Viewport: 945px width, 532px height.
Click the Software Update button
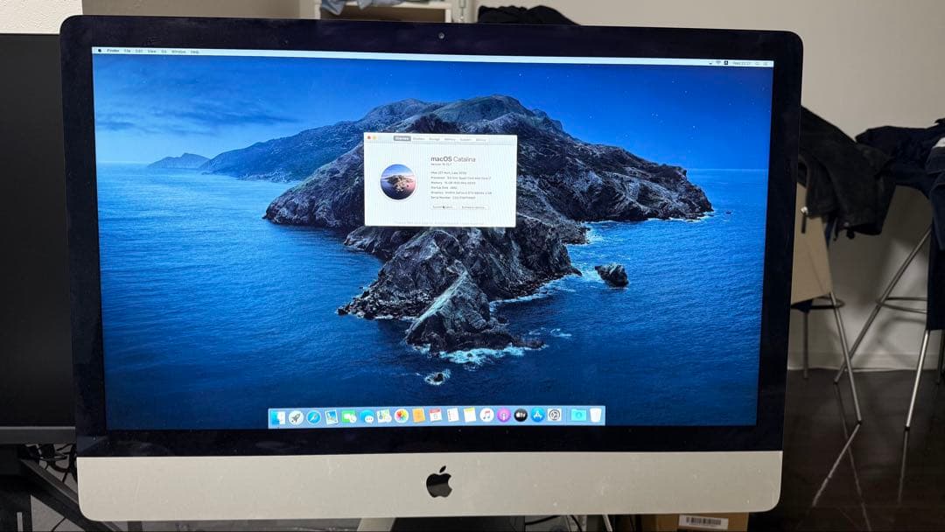(472, 207)
